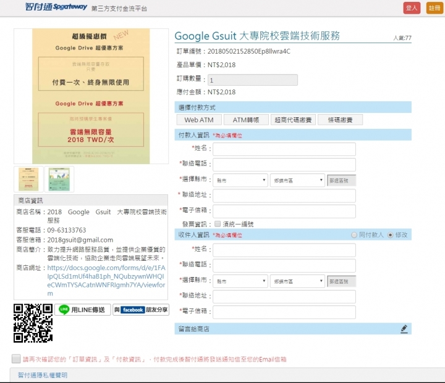This screenshot has width=445, height=383.
Task: Click the payer 郵遞區號 postal code field
Action: (x=341, y=181)
